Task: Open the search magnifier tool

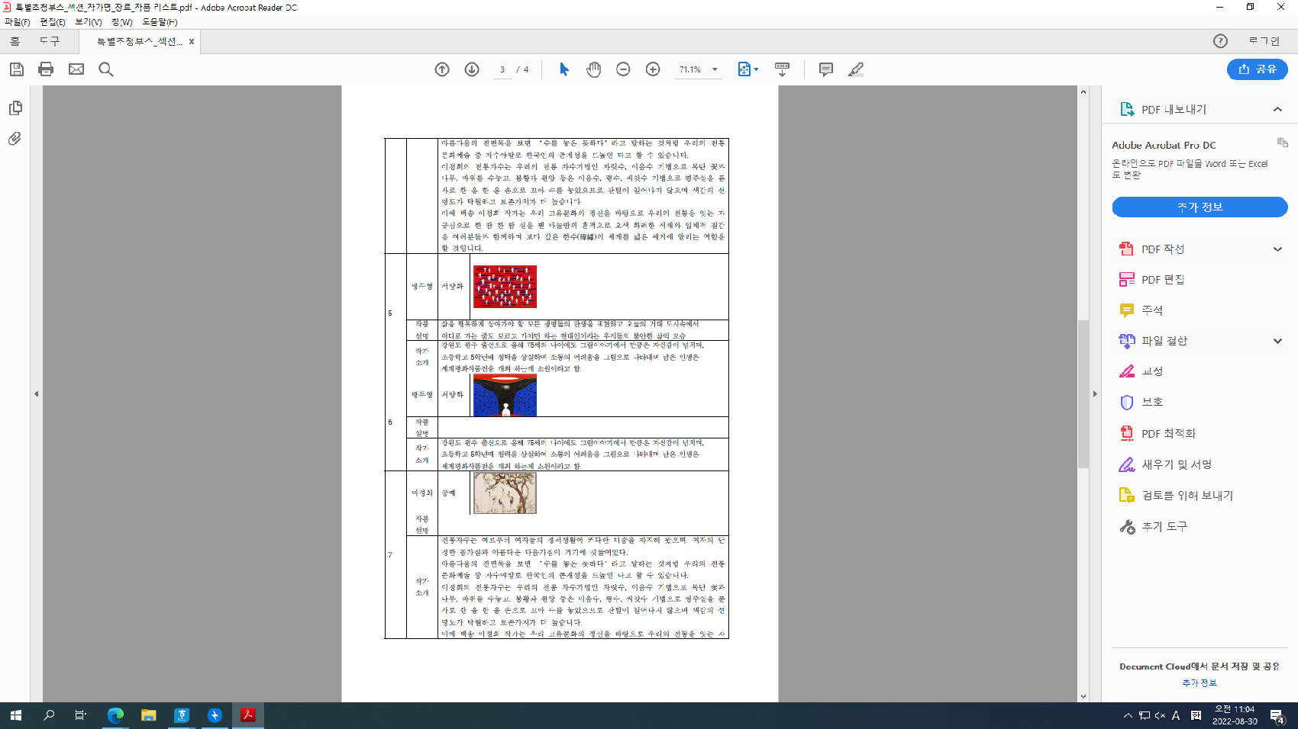Action: pyautogui.click(x=106, y=69)
